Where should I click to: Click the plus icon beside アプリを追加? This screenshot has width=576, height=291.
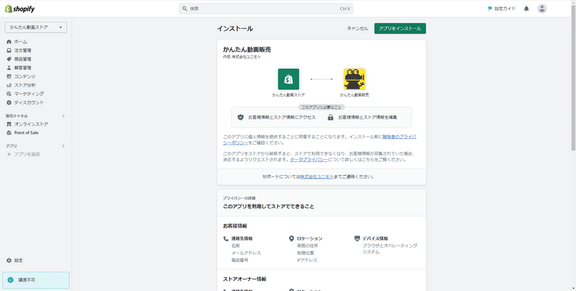pyautogui.click(x=9, y=154)
